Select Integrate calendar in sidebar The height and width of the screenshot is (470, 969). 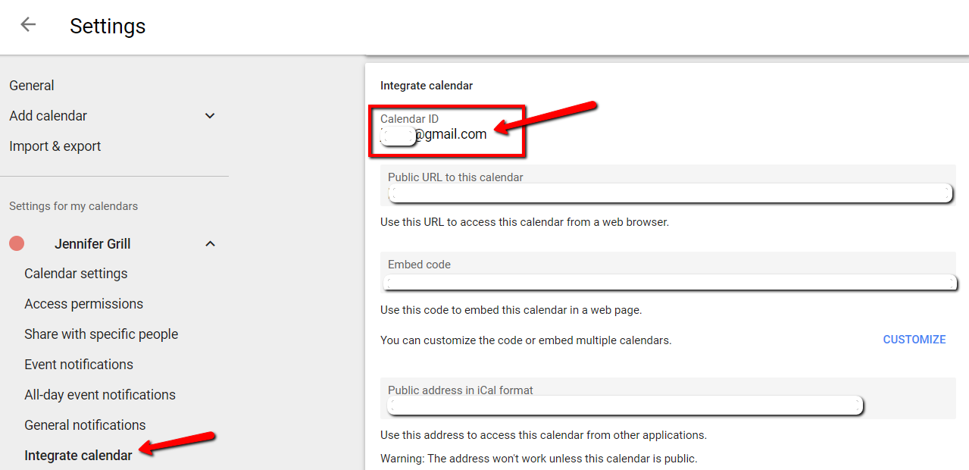point(78,456)
